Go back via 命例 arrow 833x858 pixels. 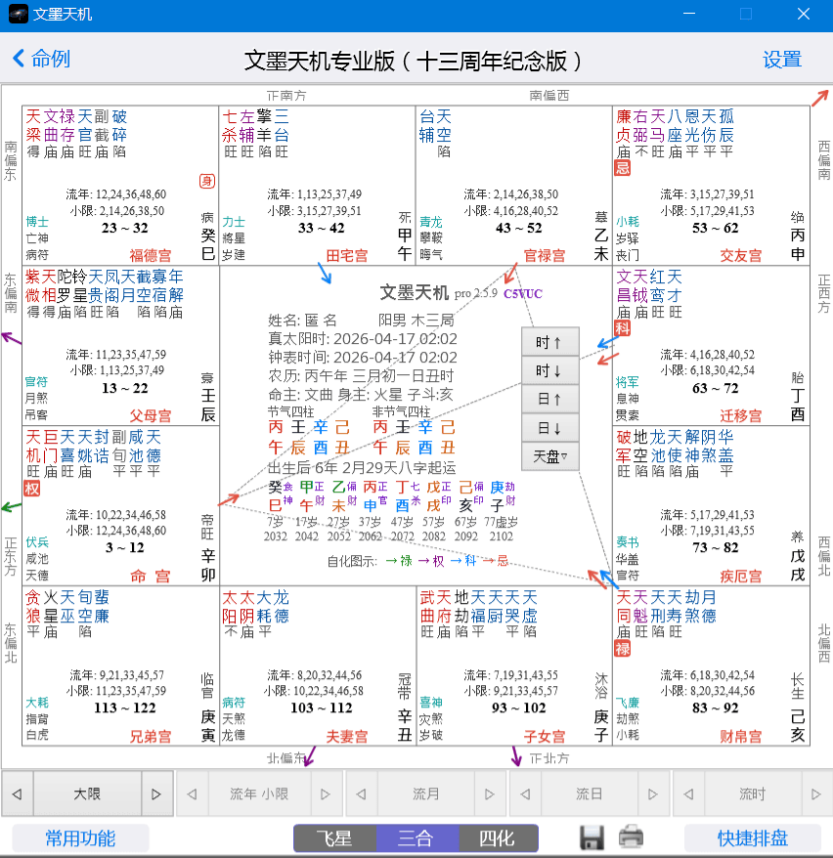pyautogui.click(x=41, y=59)
